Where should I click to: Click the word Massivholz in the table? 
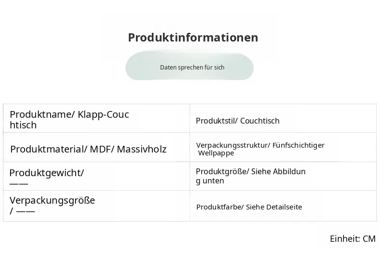[142, 149]
